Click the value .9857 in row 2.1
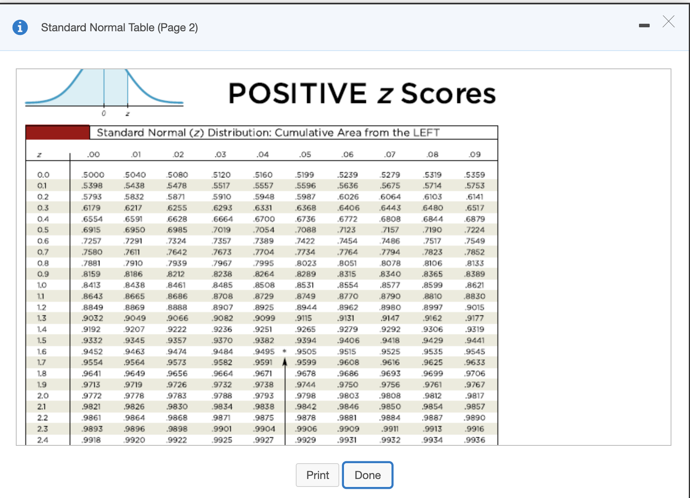690x498 pixels. [474, 407]
